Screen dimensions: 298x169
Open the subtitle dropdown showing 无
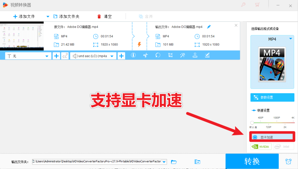(x=28, y=56)
